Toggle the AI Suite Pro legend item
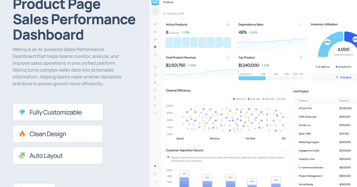The width and height of the screenshot is (357, 187). [x=343, y=67]
